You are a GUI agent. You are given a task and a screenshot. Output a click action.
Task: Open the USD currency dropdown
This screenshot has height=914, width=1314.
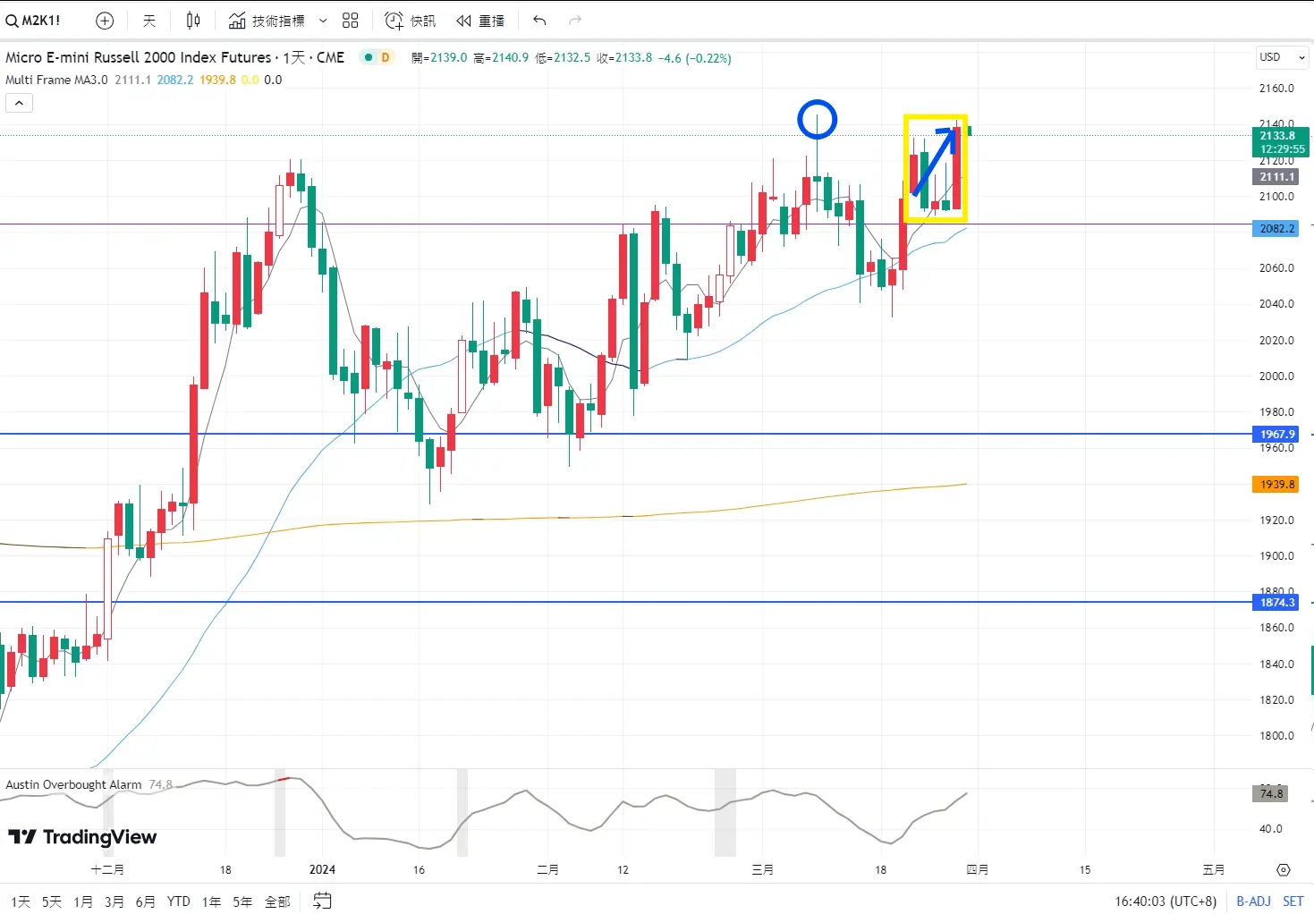click(1282, 57)
